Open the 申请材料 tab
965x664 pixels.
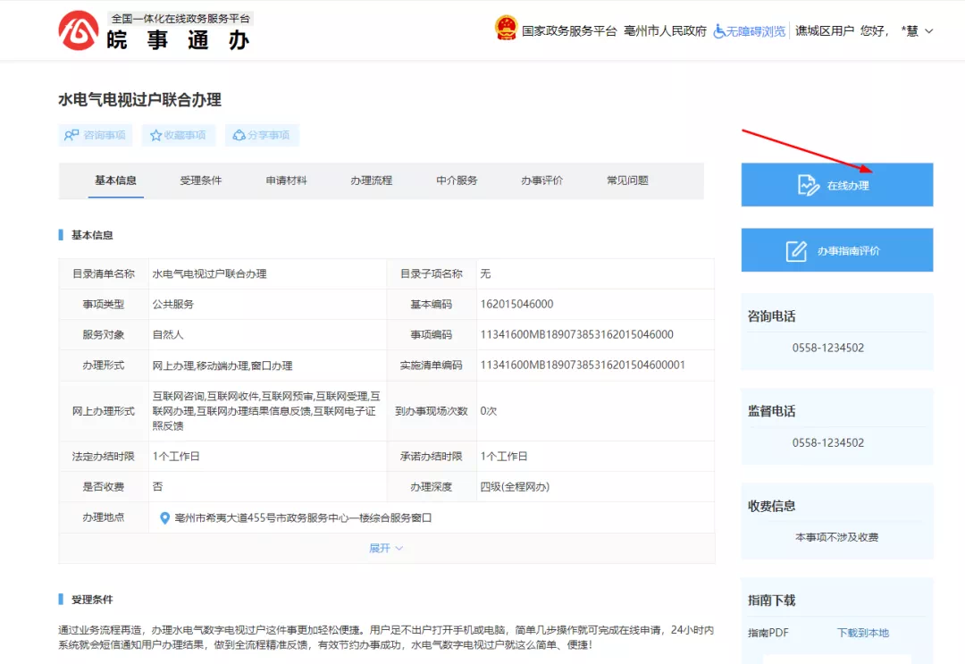286,181
